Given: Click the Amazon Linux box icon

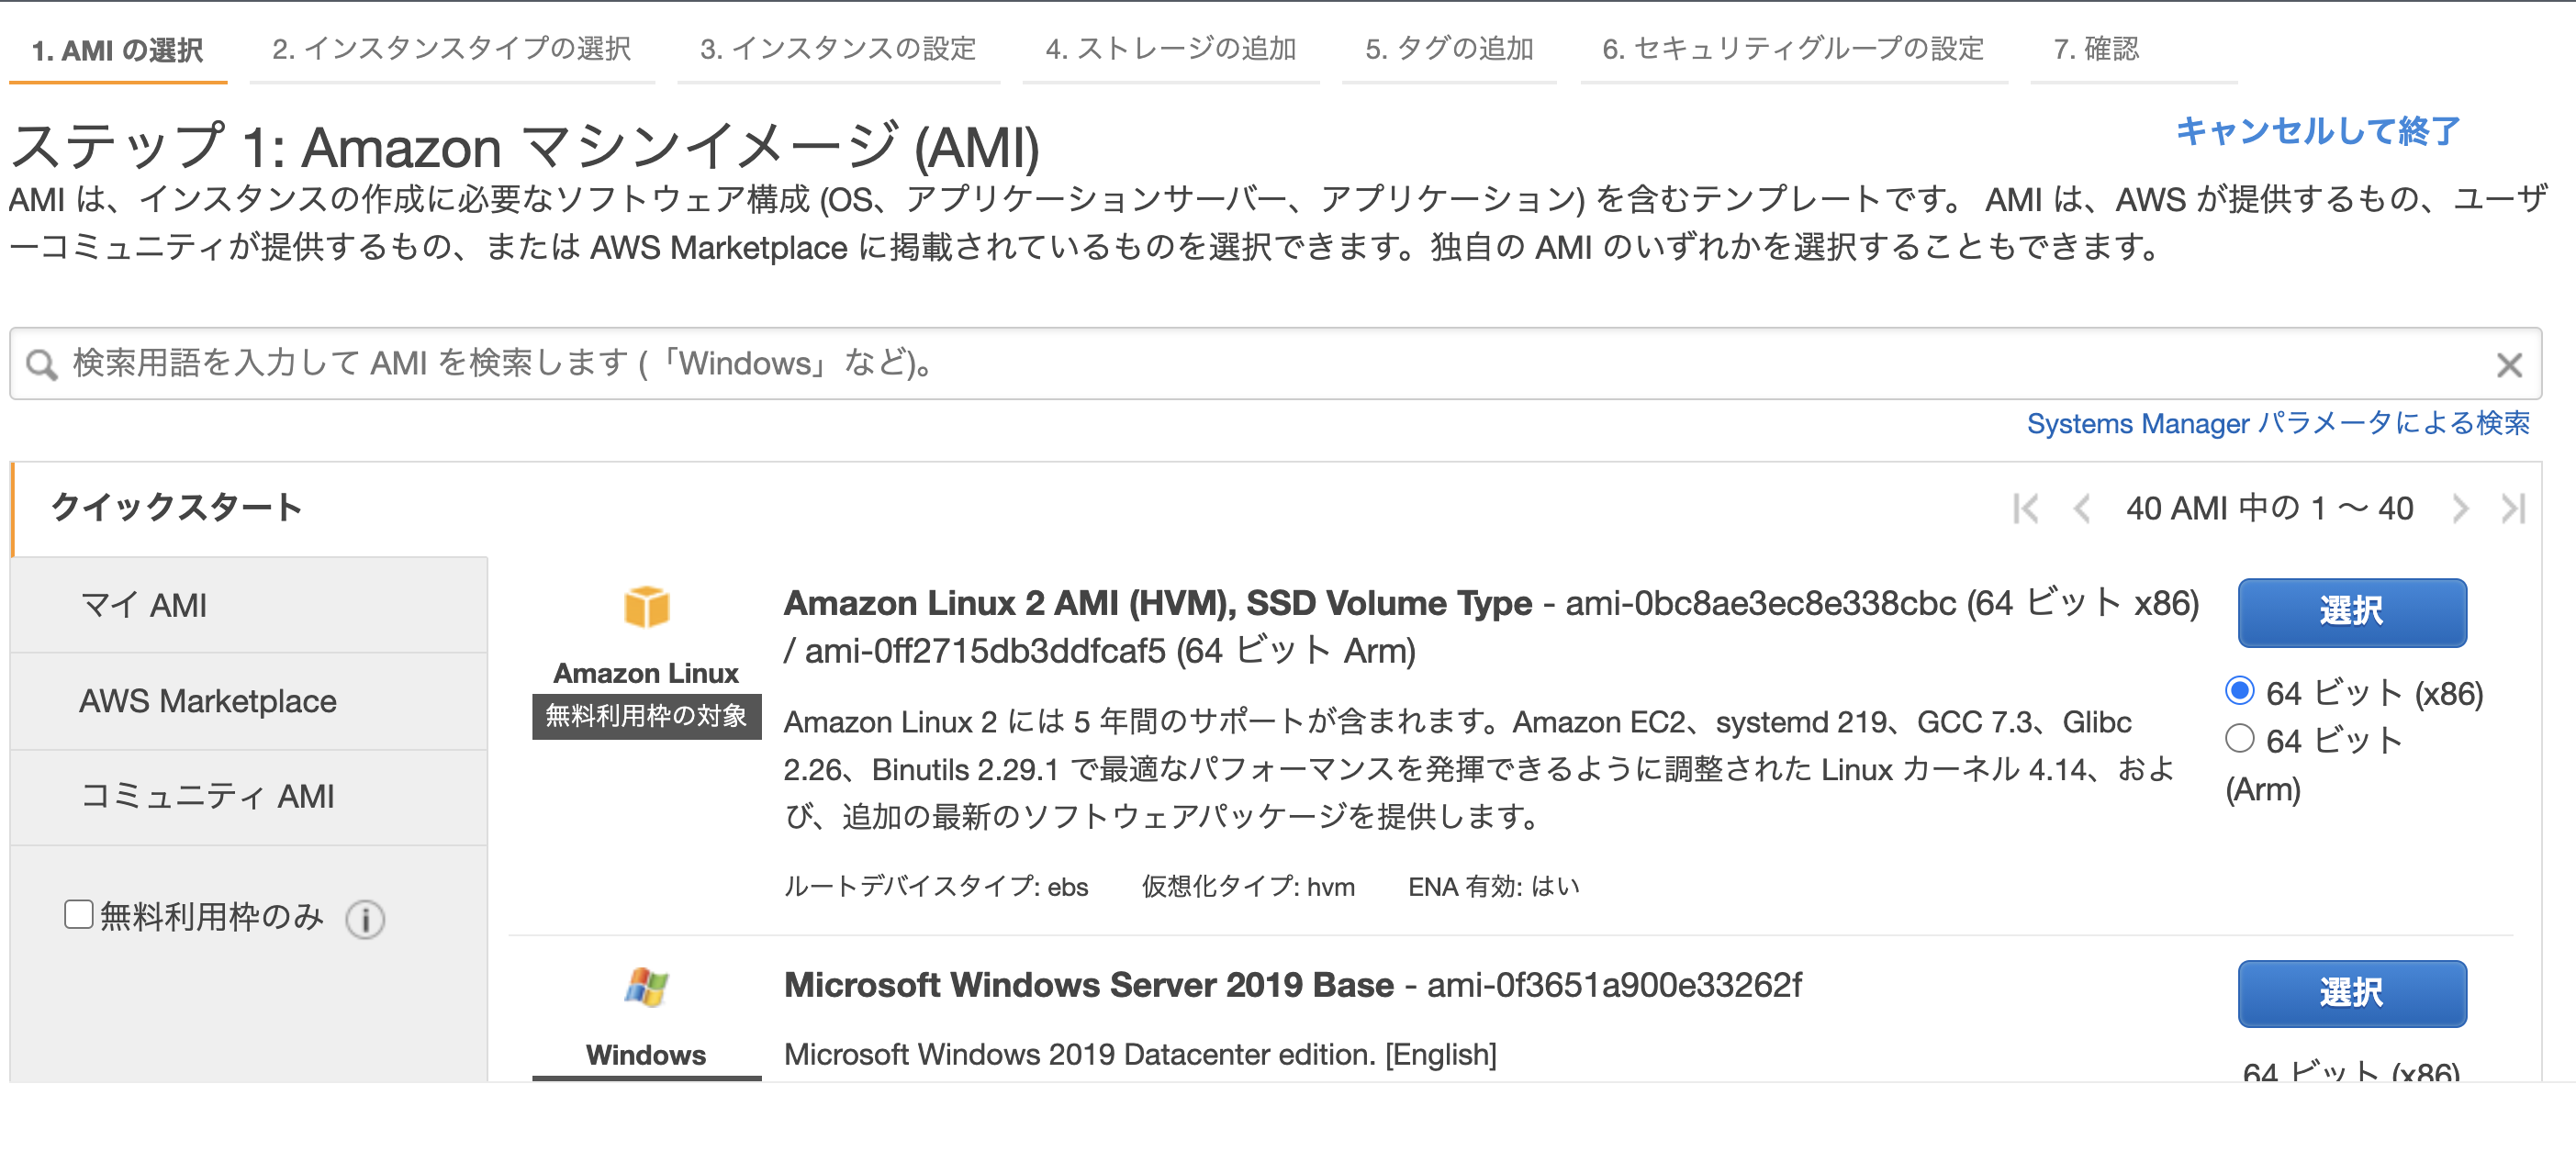Looking at the screenshot, I should [x=646, y=606].
